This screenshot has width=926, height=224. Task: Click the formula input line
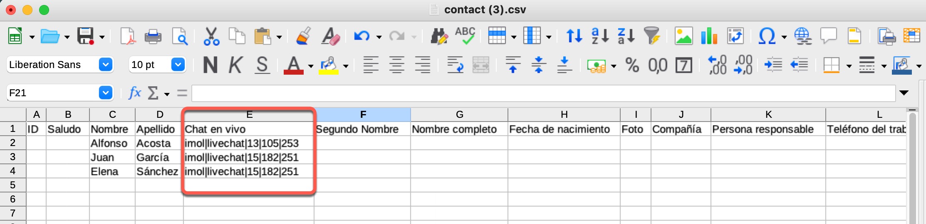click(543, 93)
